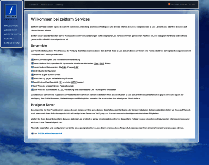The height and width of the screenshot is (165, 209).
Task: Open the Kontakt sidebar menu item
Action: click(x=9, y=39)
